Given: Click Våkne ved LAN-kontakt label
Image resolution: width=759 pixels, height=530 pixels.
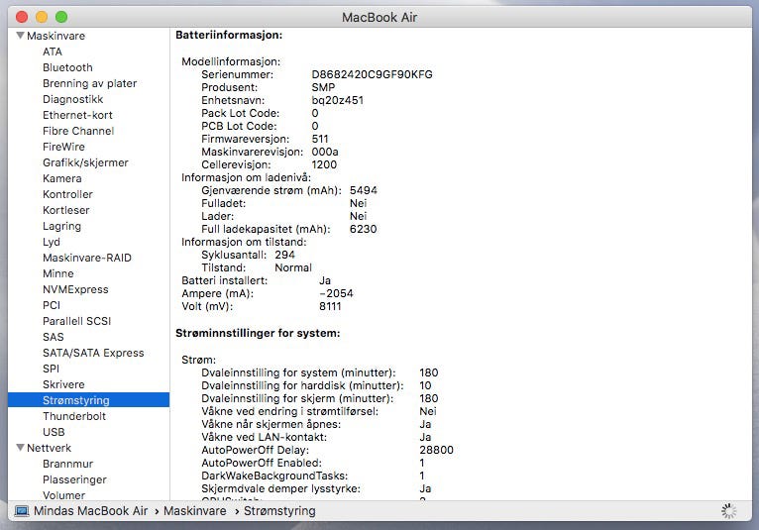Looking at the screenshot, I should 264,437.
